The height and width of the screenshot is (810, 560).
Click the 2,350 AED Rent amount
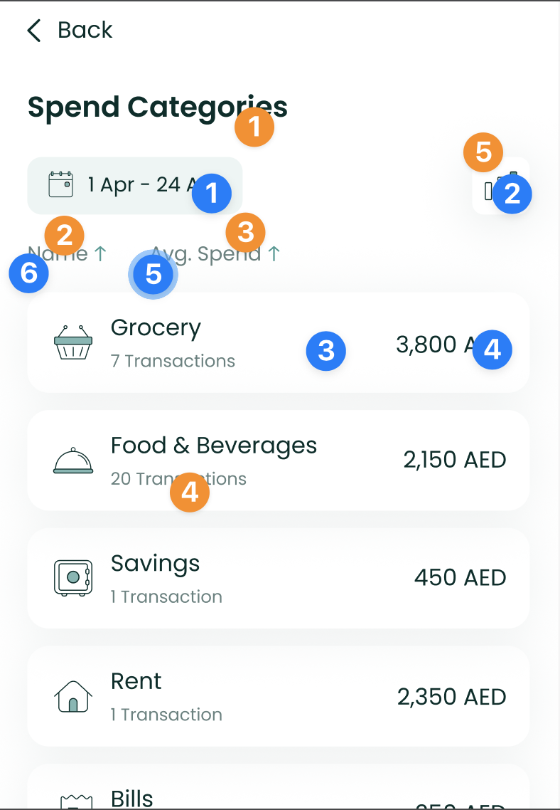(x=452, y=697)
